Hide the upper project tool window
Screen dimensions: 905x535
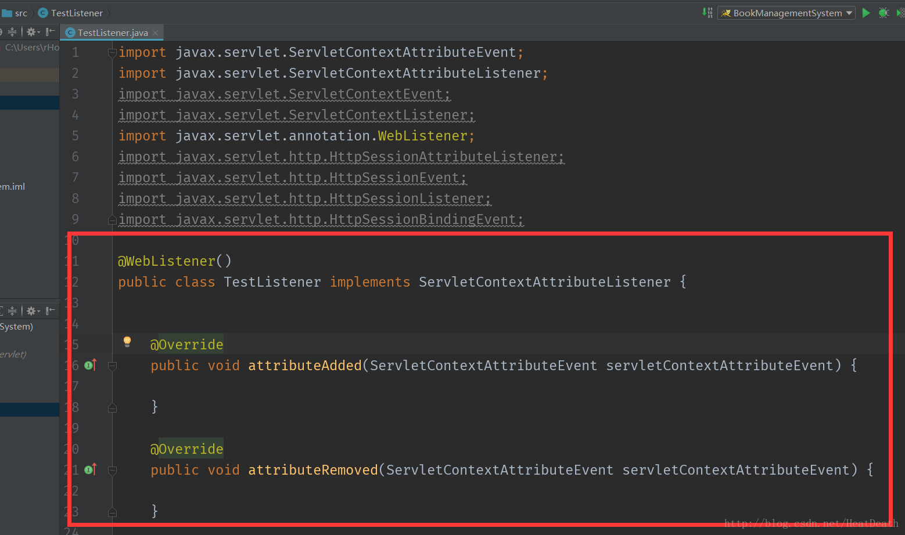tap(51, 31)
